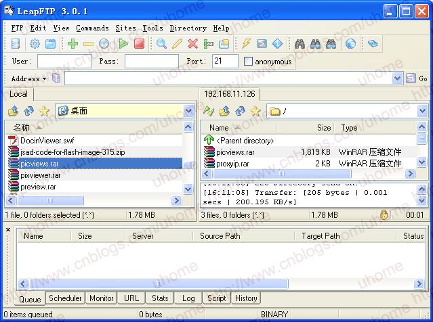The image size is (433, 322).
Task: Click the third binoculars search icon
Action: 331,43
